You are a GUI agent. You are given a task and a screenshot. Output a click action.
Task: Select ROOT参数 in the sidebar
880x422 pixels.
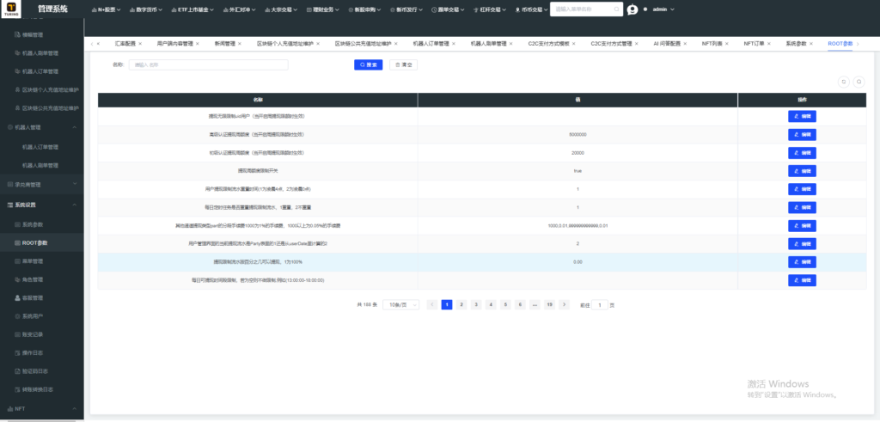[34, 243]
